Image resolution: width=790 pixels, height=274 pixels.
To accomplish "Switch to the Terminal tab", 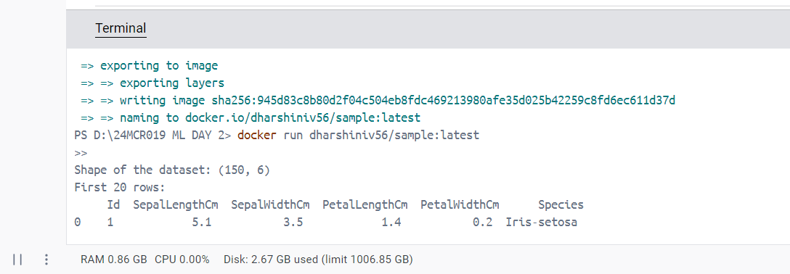I will (121, 28).
